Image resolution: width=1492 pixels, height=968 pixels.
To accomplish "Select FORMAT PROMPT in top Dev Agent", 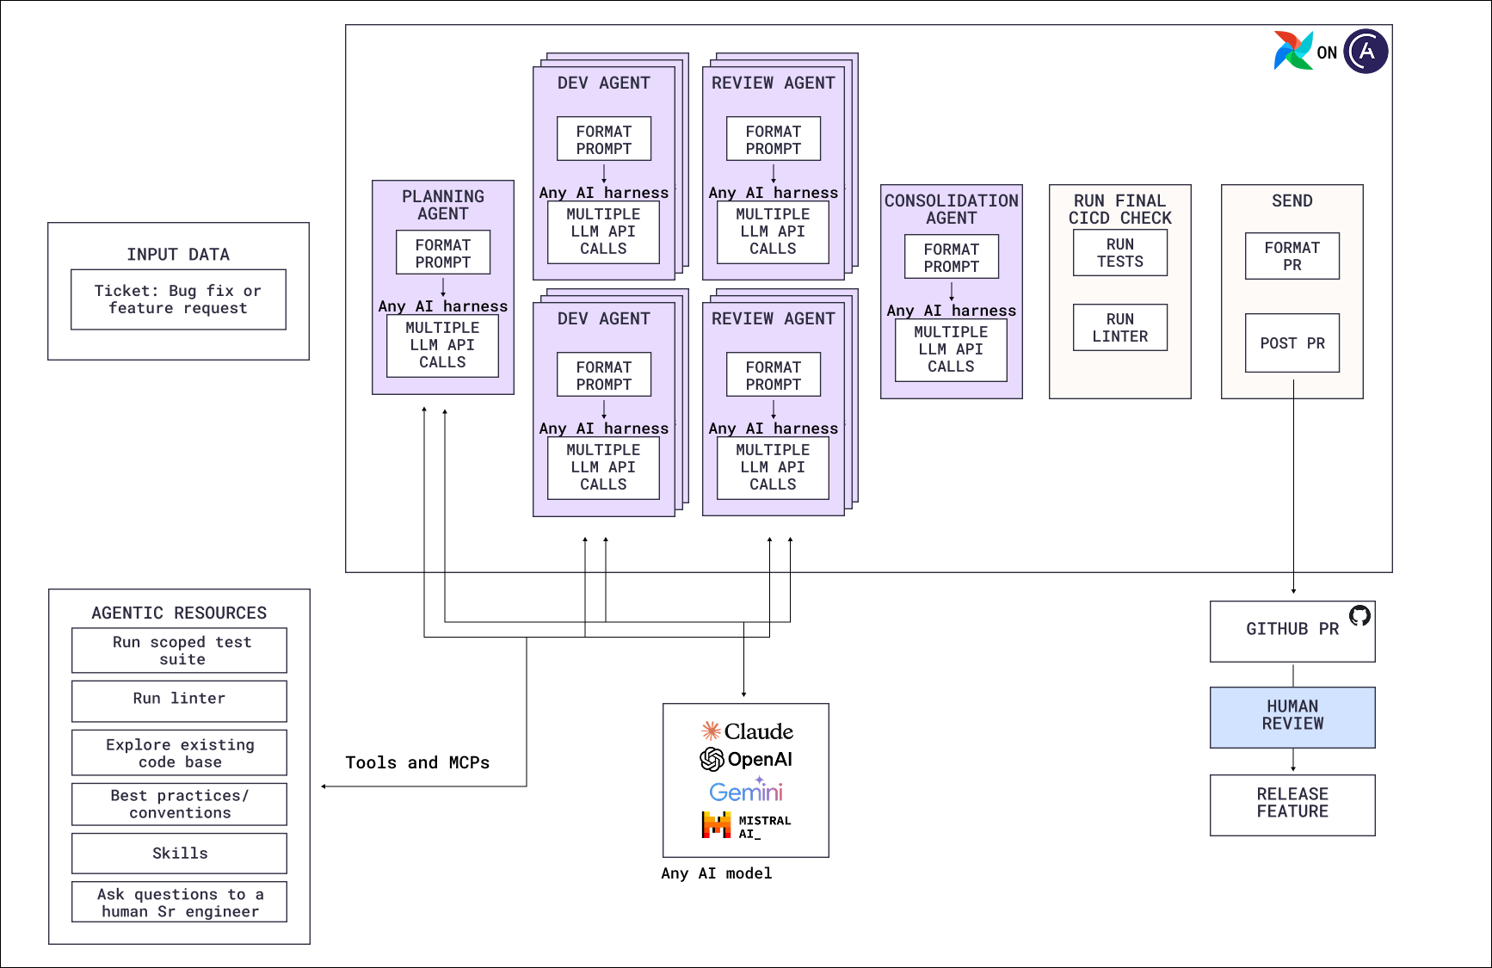I will (x=604, y=139).
